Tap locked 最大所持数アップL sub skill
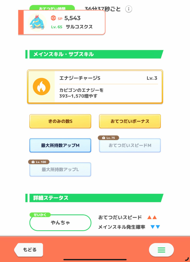 click(60, 169)
